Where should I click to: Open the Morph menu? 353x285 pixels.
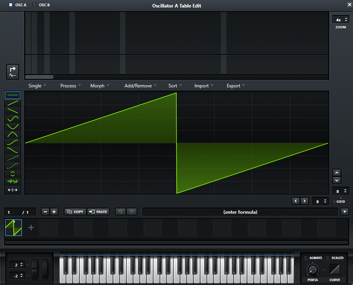click(99, 86)
